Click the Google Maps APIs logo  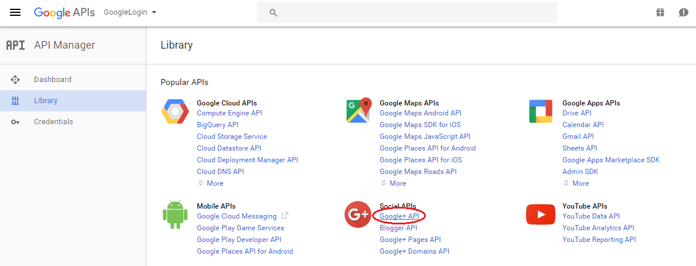point(359,111)
